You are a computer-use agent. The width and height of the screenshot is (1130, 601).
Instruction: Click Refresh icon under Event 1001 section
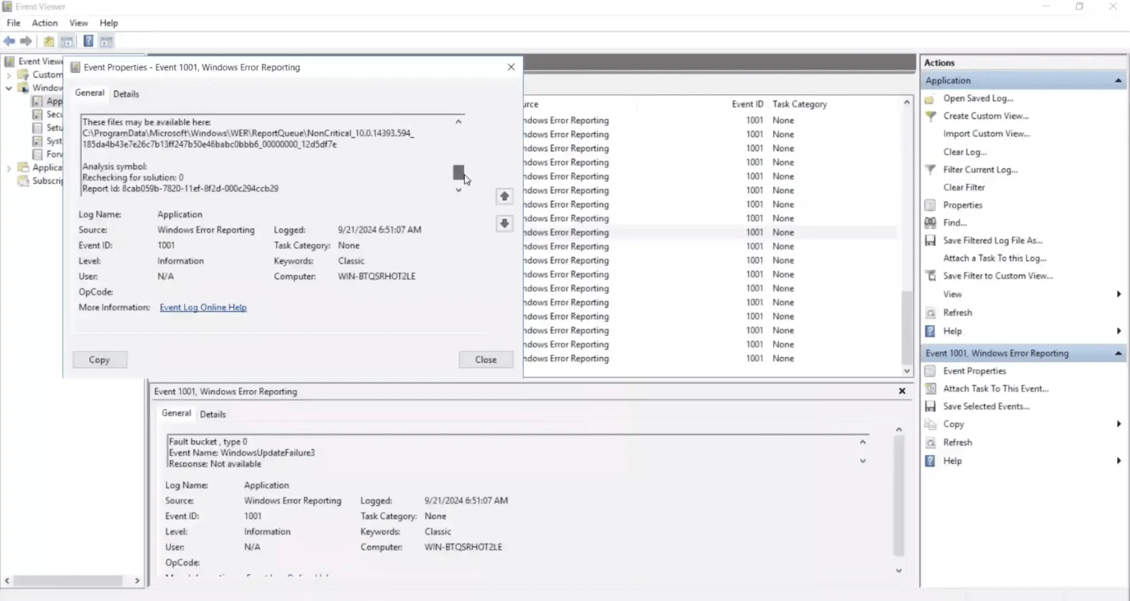pyautogui.click(x=930, y=443)
